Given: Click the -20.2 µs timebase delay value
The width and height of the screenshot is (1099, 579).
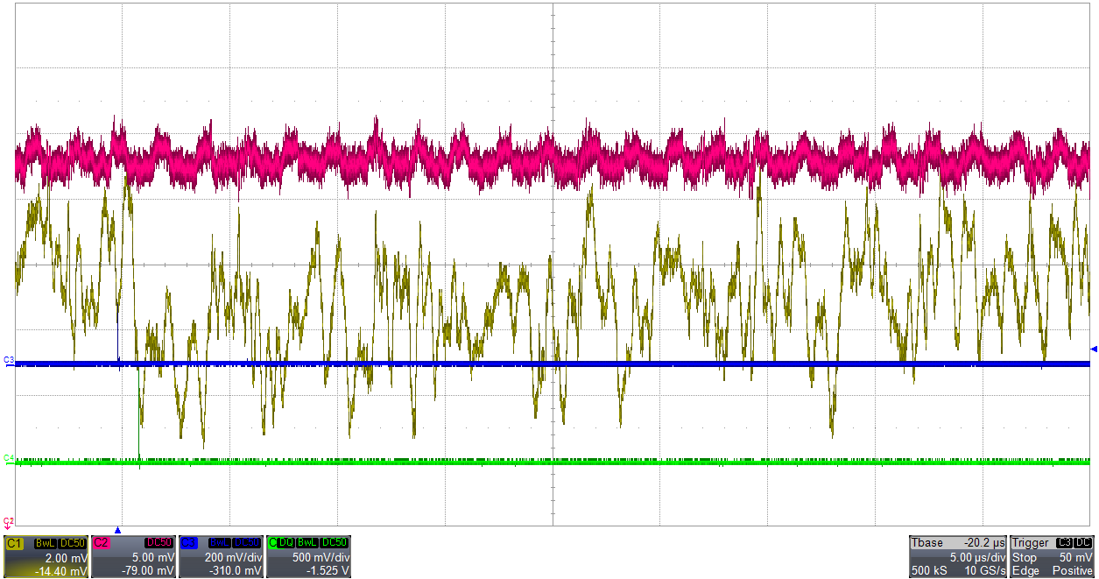Looking at the screenshot, I should [984, 543].
